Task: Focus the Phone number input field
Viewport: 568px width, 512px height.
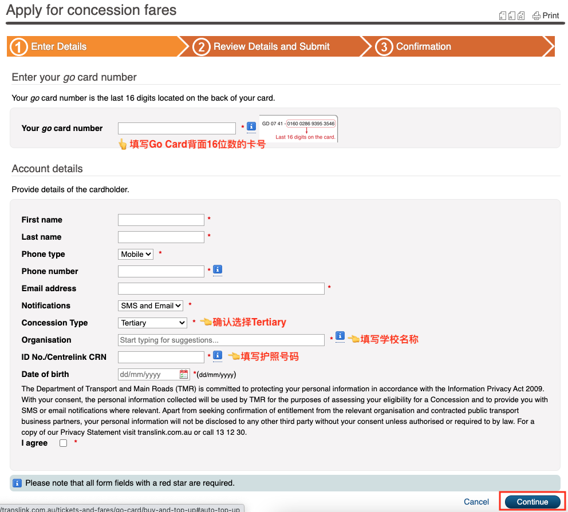Action: pos(161,271)
